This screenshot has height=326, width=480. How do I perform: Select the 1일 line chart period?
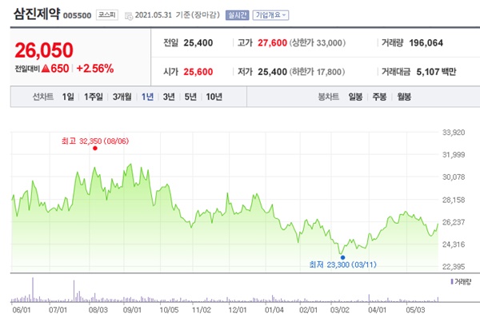pos(68,97)
